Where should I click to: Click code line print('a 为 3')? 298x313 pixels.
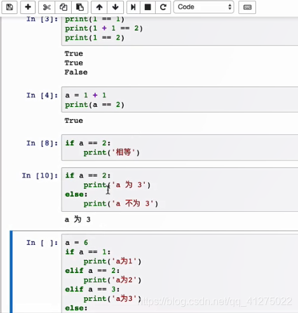tap(117, 185)
